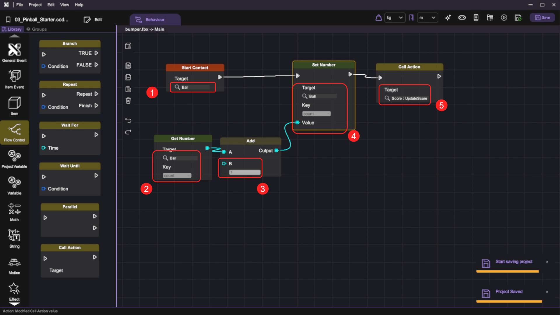Click the Item Event category icon
Screen dimensions: 560x315
tap(14, 76)
